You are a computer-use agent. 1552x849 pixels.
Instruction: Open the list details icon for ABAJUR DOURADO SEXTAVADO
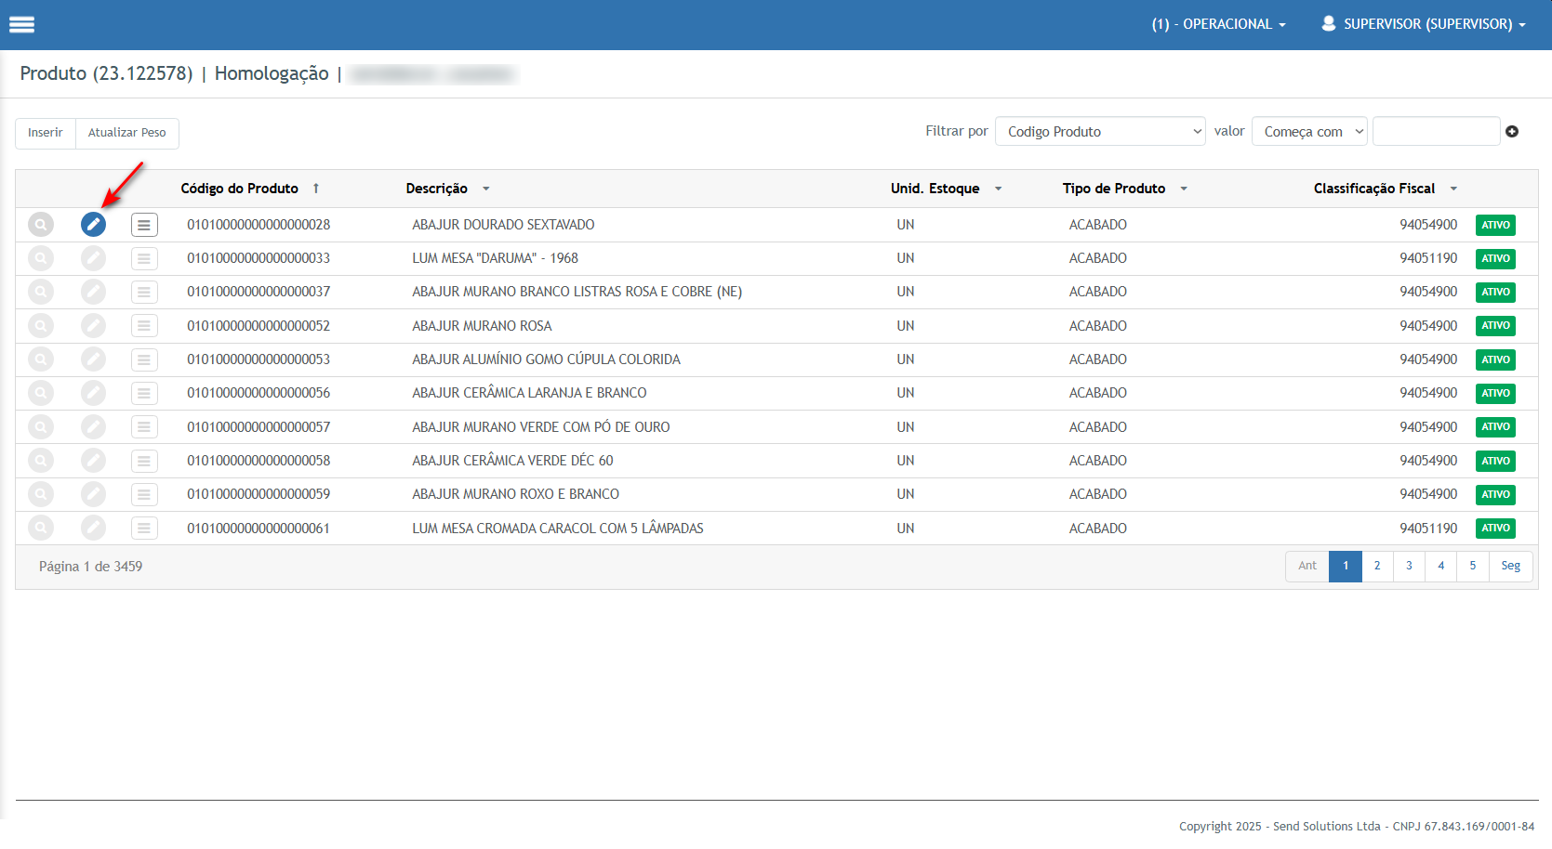coord(144,225)
